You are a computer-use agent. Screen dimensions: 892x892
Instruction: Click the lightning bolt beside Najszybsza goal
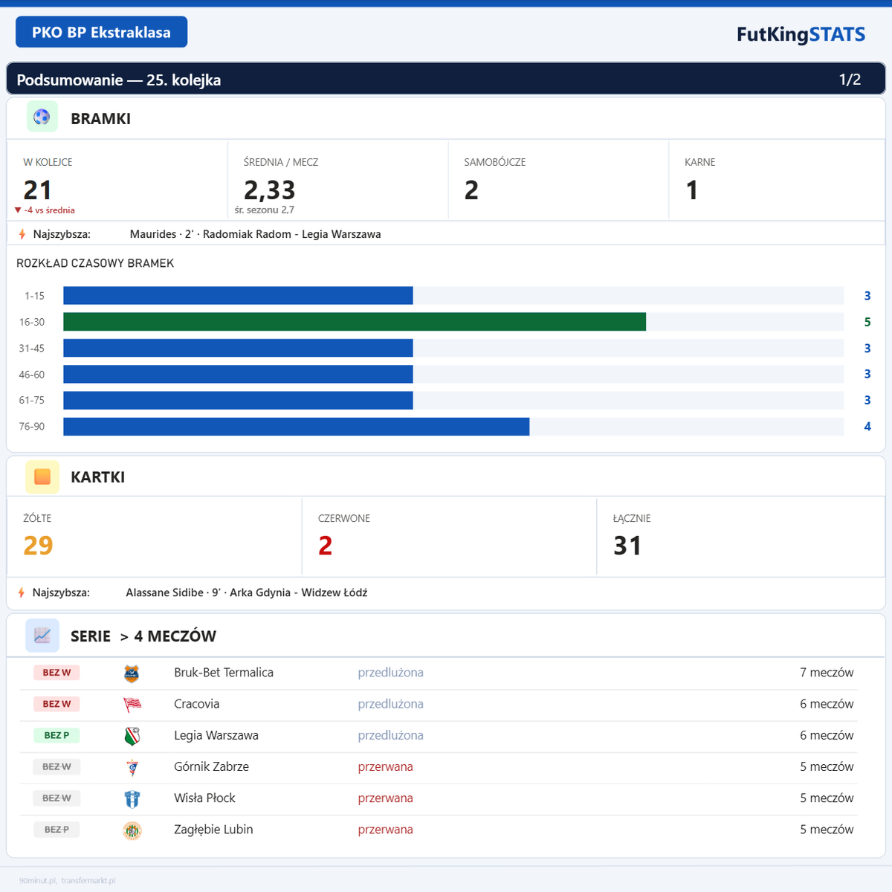(x=21, y=233)
